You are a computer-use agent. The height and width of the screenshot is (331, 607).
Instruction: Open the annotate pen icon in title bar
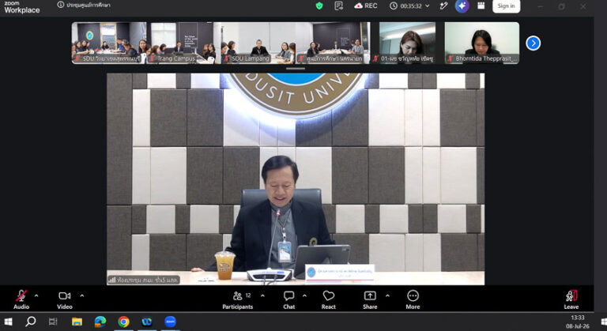pyautogui.click(x=443, y=6)
